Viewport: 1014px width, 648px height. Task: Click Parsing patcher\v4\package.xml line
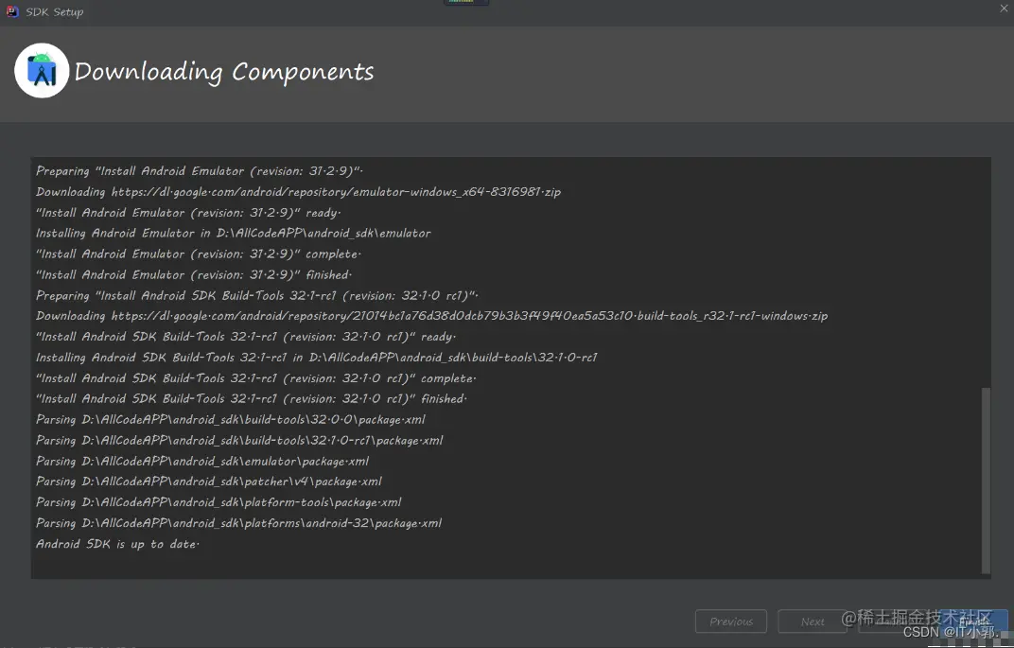click(209, 482)
